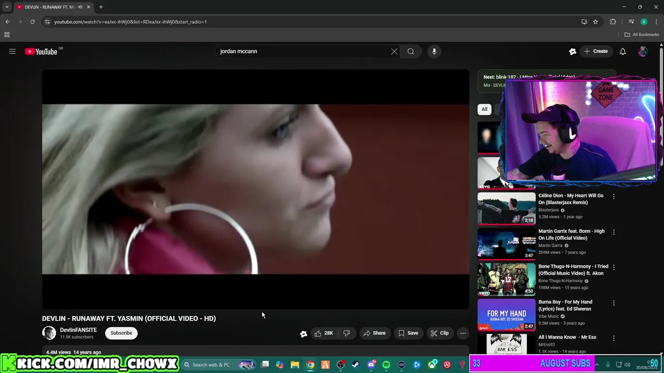Like the video with 28K thumbs up
This screenshot has height=373, width=664.
[x=324, y=333]
